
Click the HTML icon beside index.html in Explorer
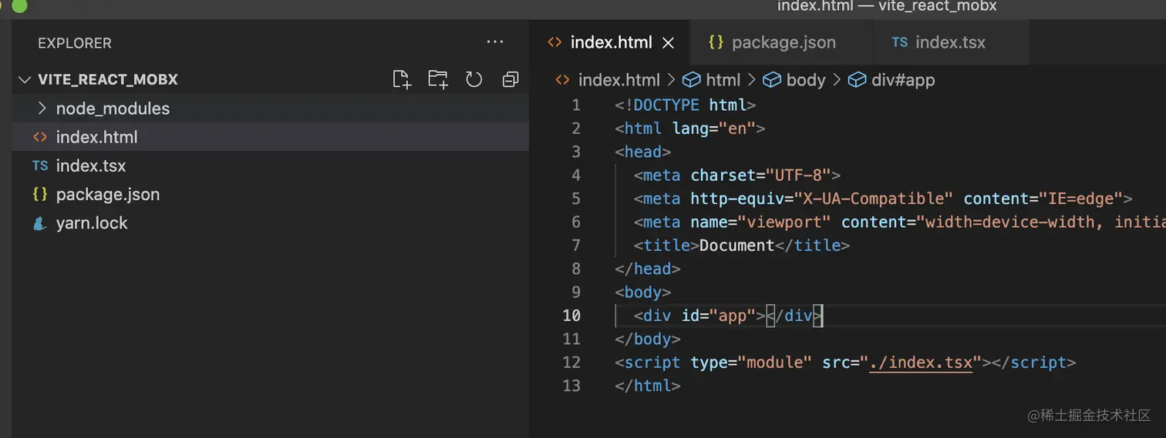coord(40,137)
